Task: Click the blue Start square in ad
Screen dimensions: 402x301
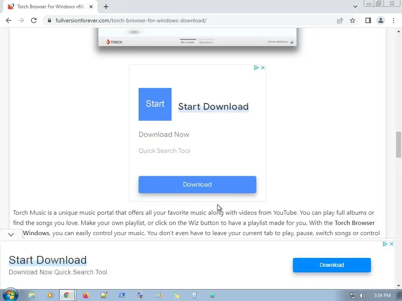Action: (x=155, y=104)
